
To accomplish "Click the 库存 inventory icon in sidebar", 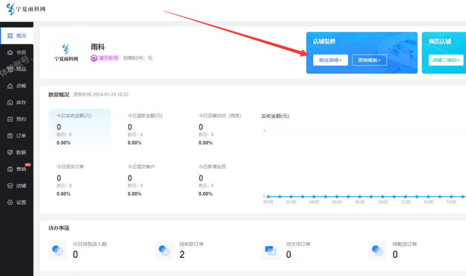I will (10, 102).
